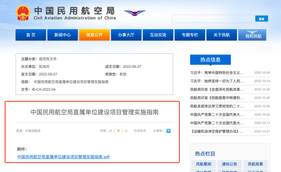The height and width of the screenshot is (172, 281).
Task: Click the 民航规章 column button
Action: [256, 164]
